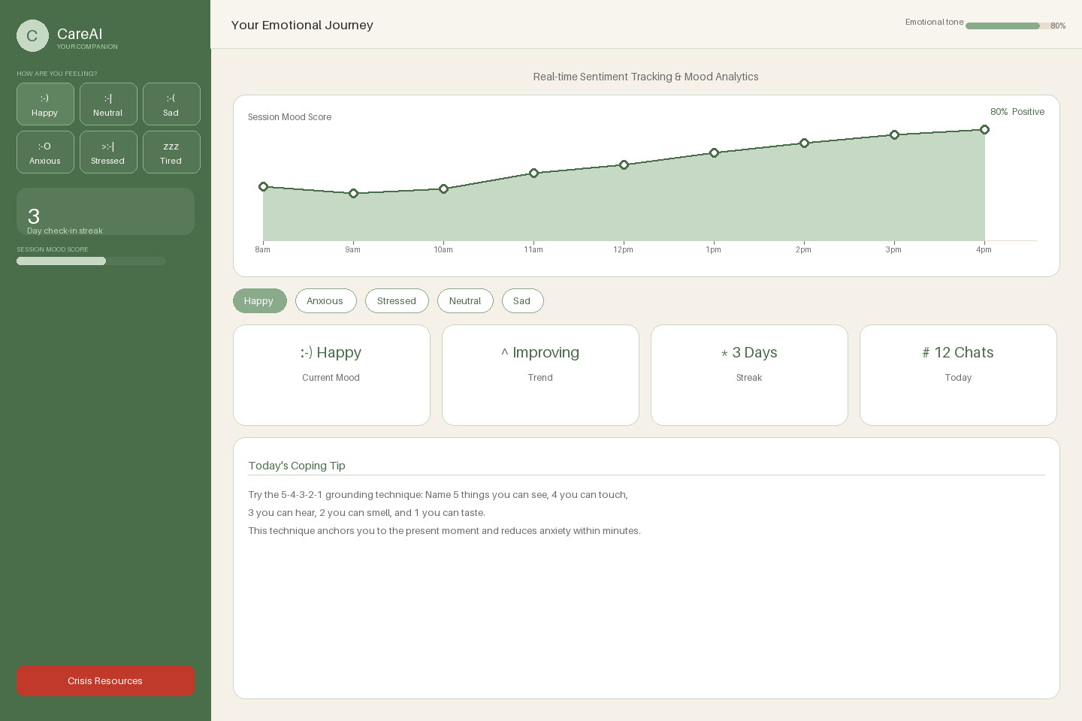Click the '80% Positive' chart label
The image size is (1082, 721).
click(1017, 112)
